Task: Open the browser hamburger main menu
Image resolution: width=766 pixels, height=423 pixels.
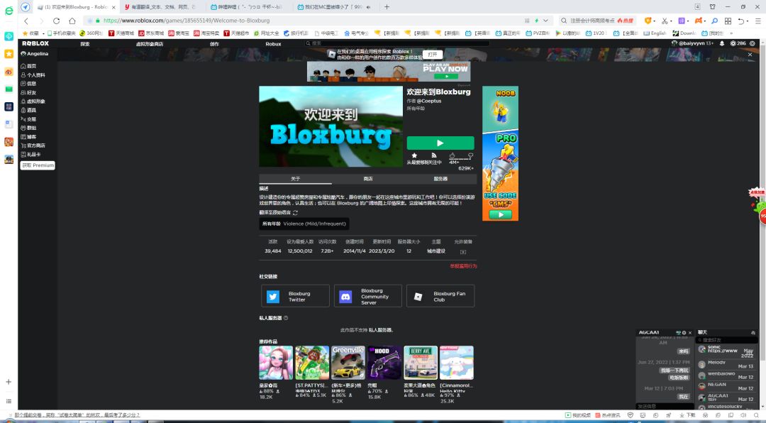Action: point(758,21)
